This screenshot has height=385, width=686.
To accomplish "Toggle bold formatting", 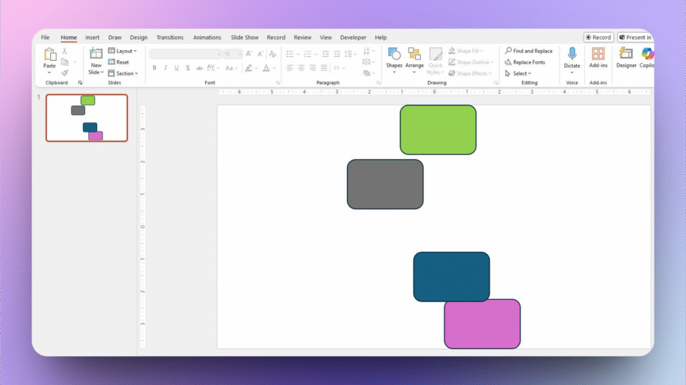I will (154, 68).
